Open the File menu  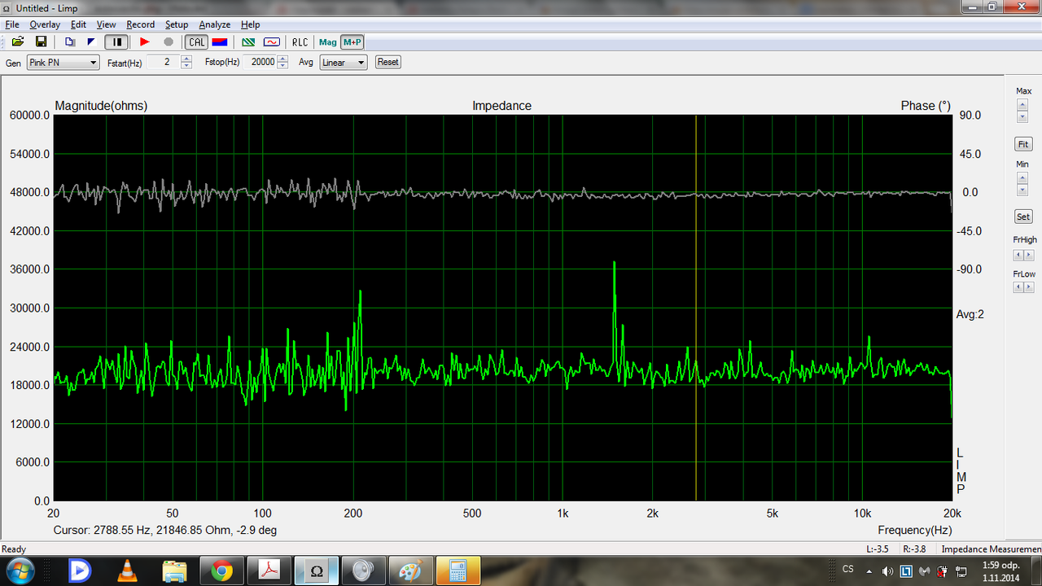(12, 24)
